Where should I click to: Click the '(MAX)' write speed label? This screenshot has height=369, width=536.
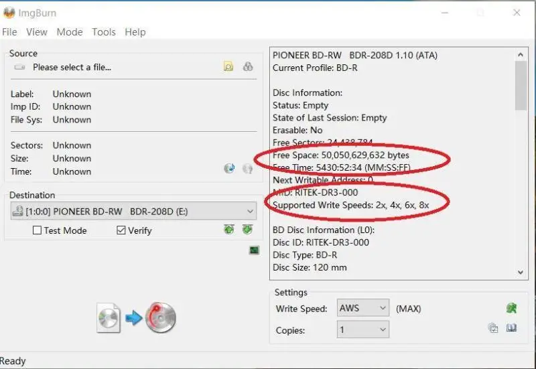[x=409, y=309]
